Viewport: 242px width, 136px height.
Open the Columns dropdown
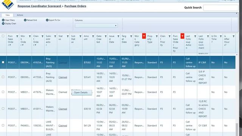click(x=96, y=26)
